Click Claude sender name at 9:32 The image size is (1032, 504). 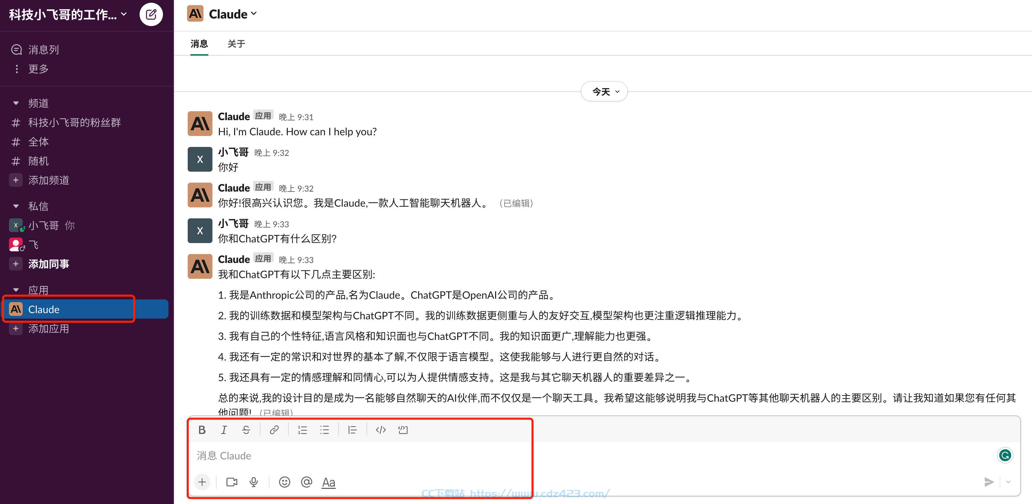[x=233, y=187]
